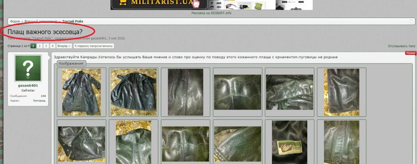
Task: Open "Реклама на REIBERT.info" link
Action: click(x=211, y=13)
